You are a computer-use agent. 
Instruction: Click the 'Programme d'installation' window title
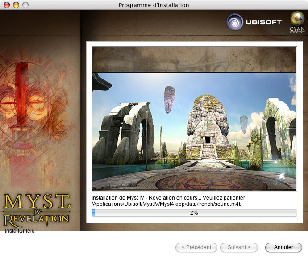(x=154, y=5)
